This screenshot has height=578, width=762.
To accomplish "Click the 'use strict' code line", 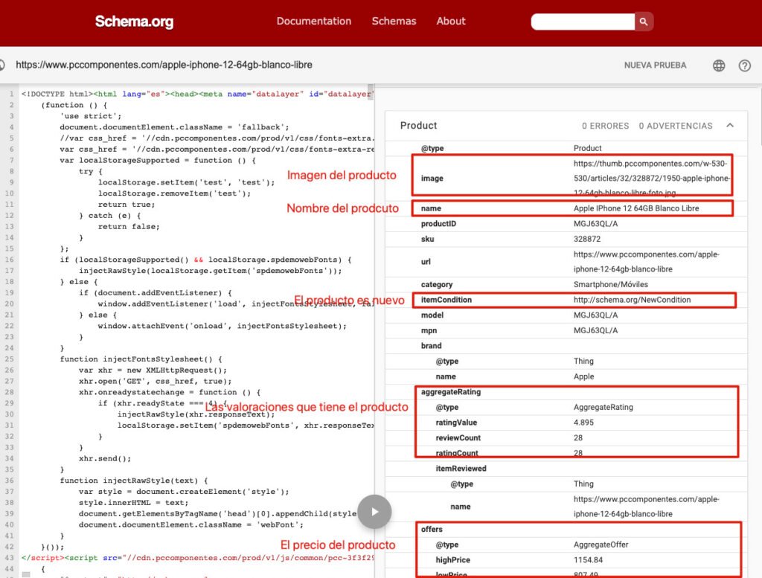I will pyautogui.click(x=91, y=116).
